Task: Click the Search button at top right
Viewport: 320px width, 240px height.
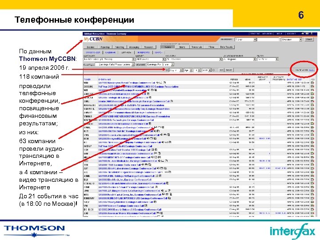Action: [x=309, y=39]
